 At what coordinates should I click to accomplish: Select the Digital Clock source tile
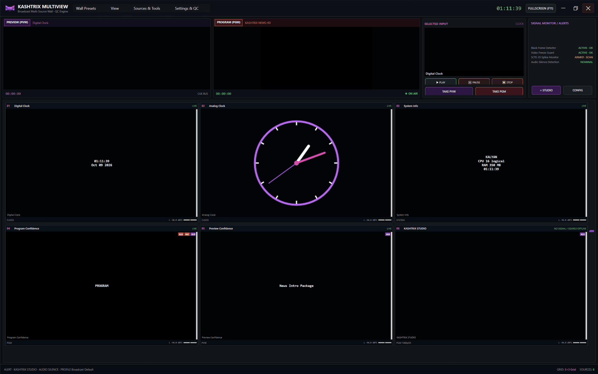click(x=102, y=163)
